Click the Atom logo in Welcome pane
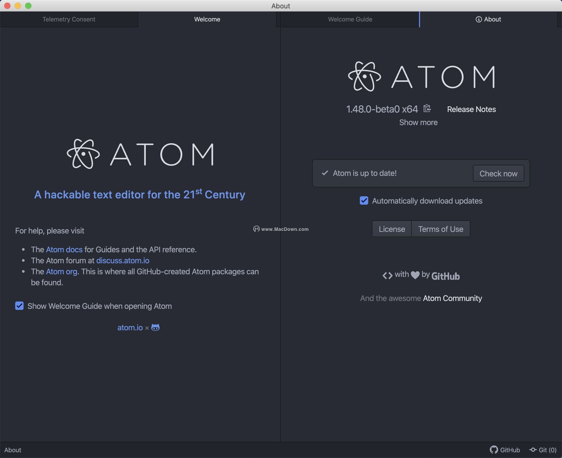This screenshot has width=562, height=458. [140, 154]
